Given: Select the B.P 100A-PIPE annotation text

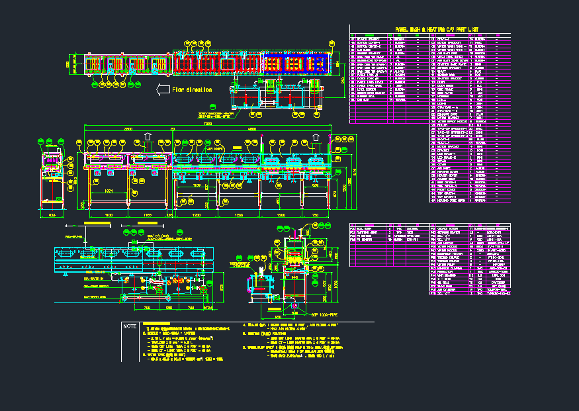Looking at the screenshot, I should coord(324,316).
